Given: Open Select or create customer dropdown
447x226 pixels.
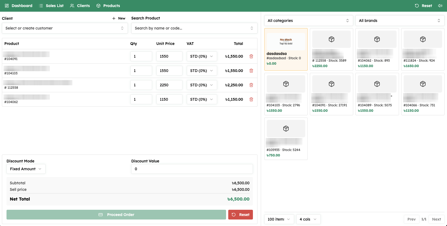Looking at the screenshot, I should [x=65, y=28].
